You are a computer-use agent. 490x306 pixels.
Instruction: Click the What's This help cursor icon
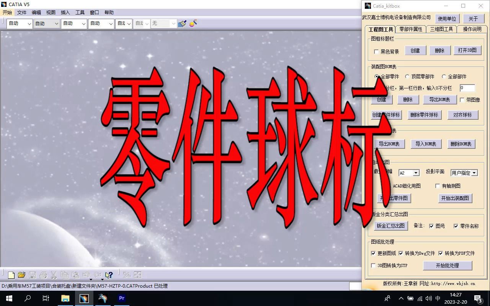109,275
